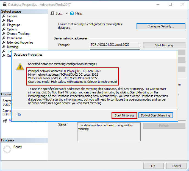Click wrench icon next to Permissions
This screenshot has width=189, height=171.
pos(4,38)
